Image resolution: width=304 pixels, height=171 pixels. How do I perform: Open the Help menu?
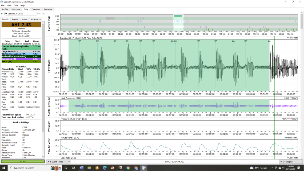[22, 5]
